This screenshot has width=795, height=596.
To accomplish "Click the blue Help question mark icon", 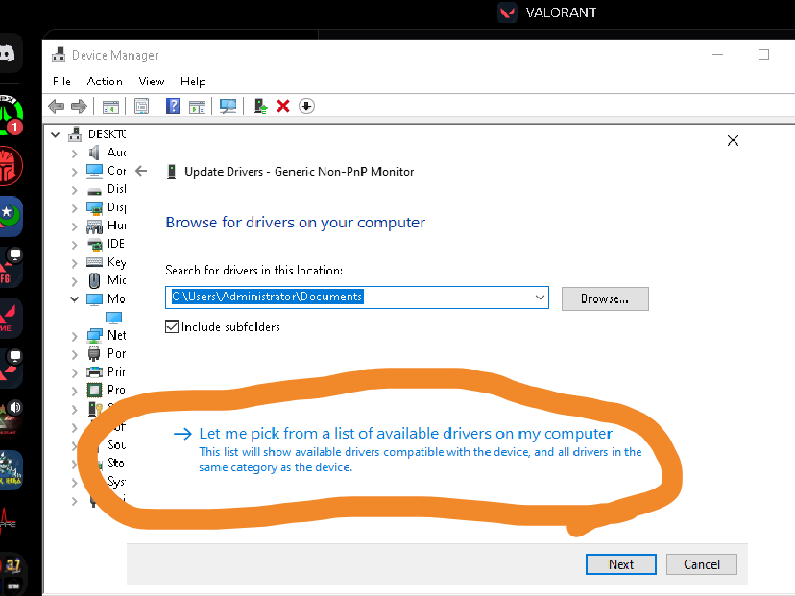I will pos(173,107).
